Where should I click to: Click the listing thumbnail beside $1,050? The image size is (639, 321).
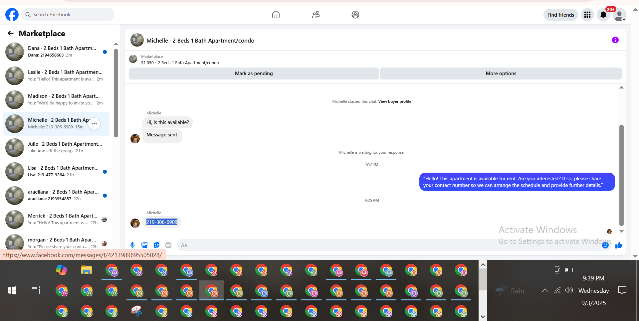[x=133, y=59]
